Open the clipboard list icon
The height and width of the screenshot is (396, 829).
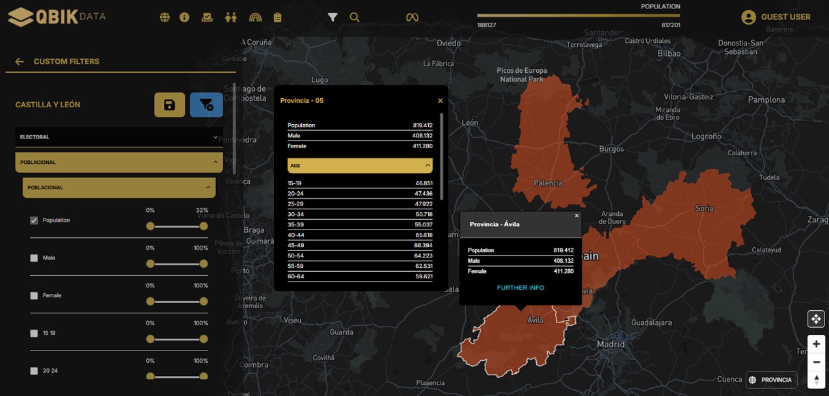pos(278,18)
